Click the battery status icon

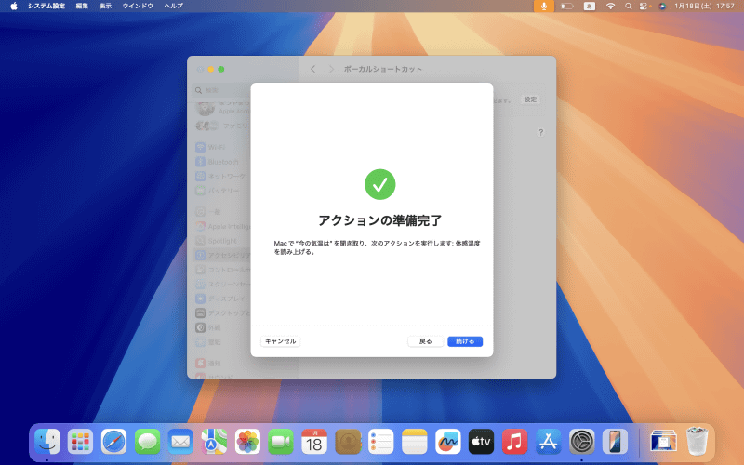(567, 6)
